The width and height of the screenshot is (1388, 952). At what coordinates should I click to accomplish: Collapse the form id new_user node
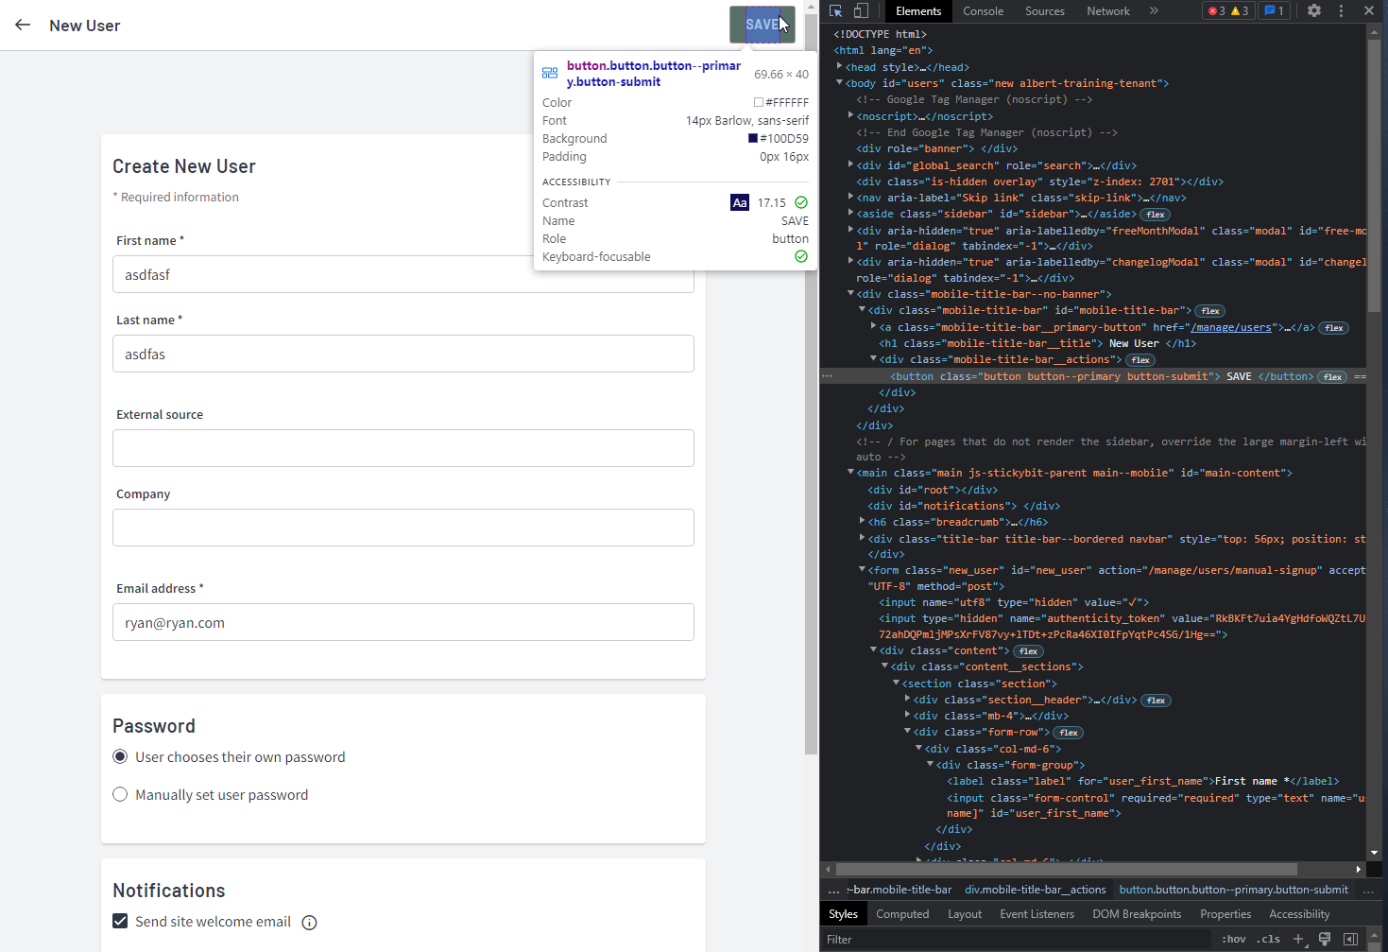pyautogui.click(x=862, y=569)
